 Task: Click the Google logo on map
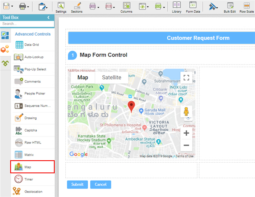point(79,154)
